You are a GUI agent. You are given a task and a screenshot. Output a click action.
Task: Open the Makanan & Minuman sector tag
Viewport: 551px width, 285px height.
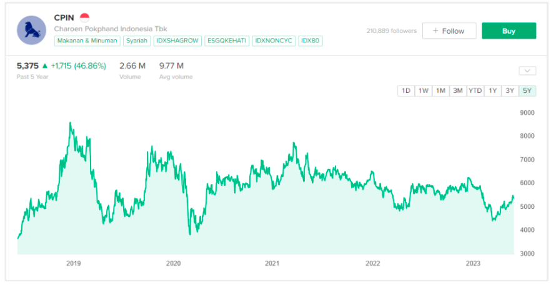click(87, 41)
